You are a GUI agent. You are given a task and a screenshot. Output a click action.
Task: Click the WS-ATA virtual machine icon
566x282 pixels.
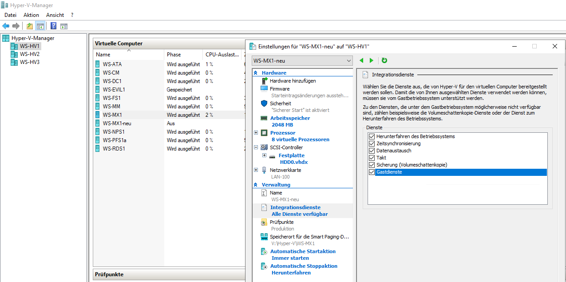tap(98, 64)
